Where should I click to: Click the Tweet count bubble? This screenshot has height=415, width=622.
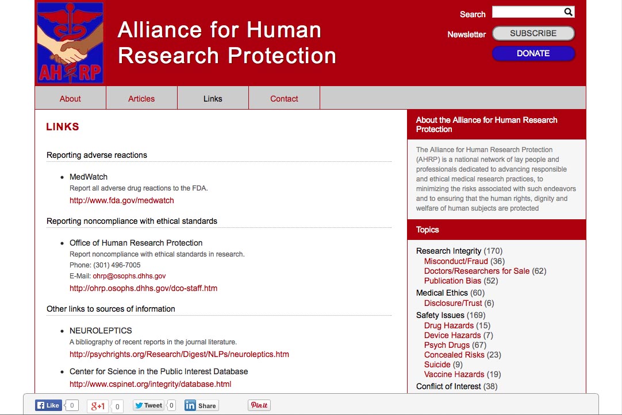tap(171, 405)
